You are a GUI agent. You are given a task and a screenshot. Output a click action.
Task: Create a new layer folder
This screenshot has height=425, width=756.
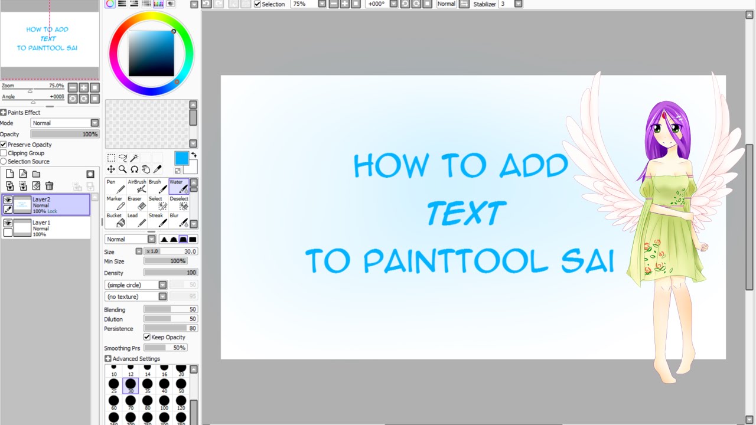point(36,174)
